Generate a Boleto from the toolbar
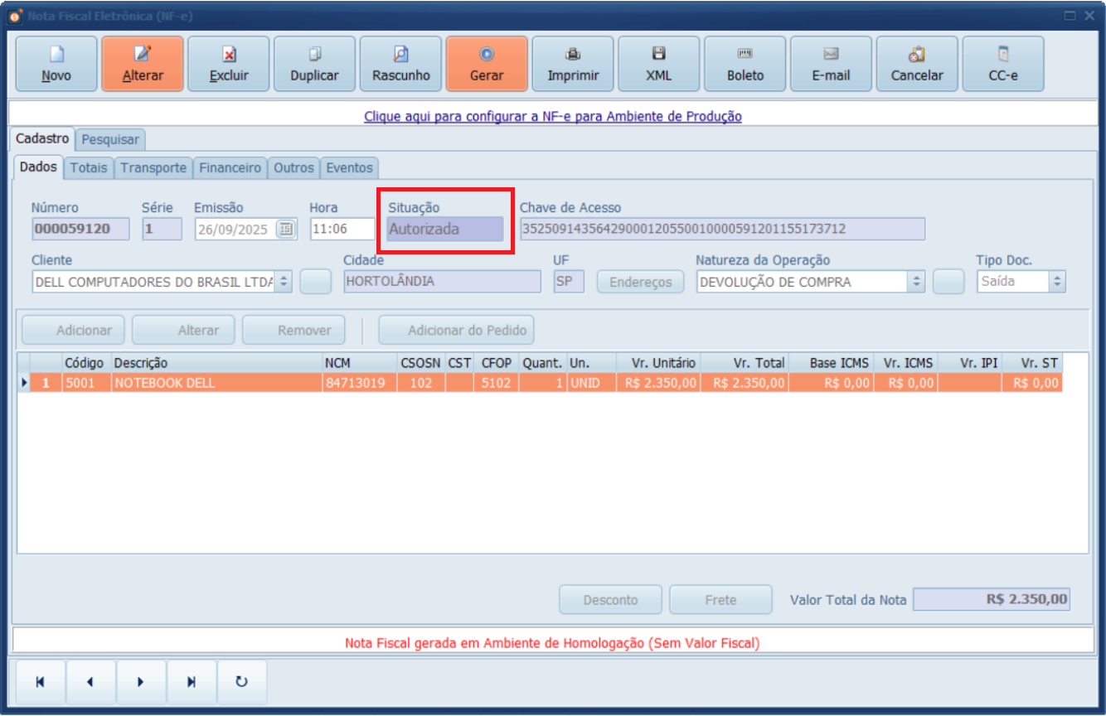 745,64
